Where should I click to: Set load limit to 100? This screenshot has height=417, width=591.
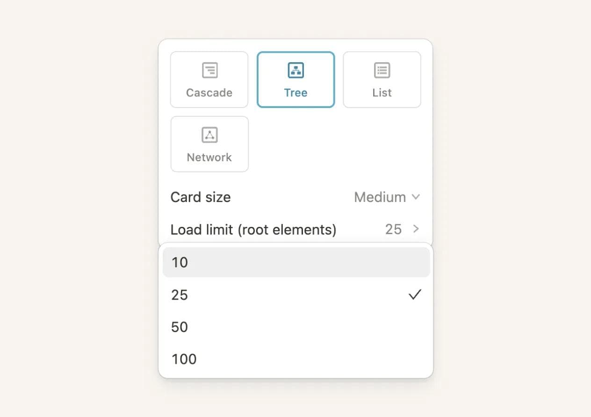pos(184,359)
